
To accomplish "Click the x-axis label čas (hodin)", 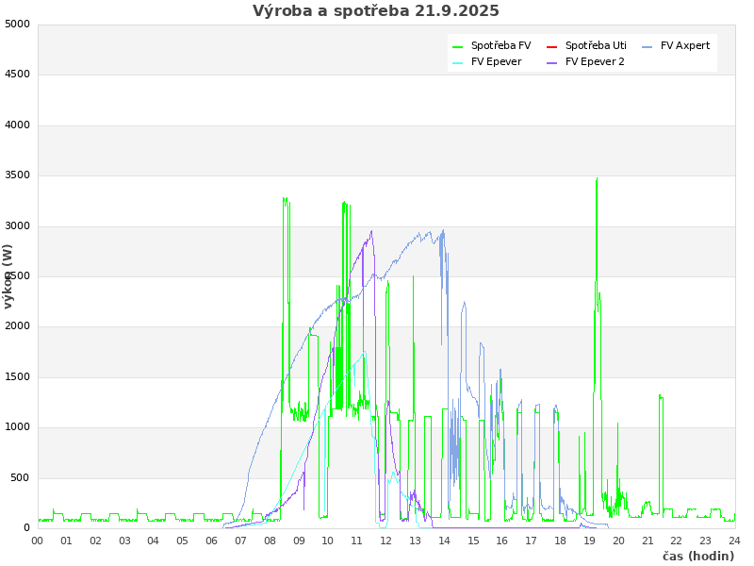I will pyautogui.click(x=697, y=557).
